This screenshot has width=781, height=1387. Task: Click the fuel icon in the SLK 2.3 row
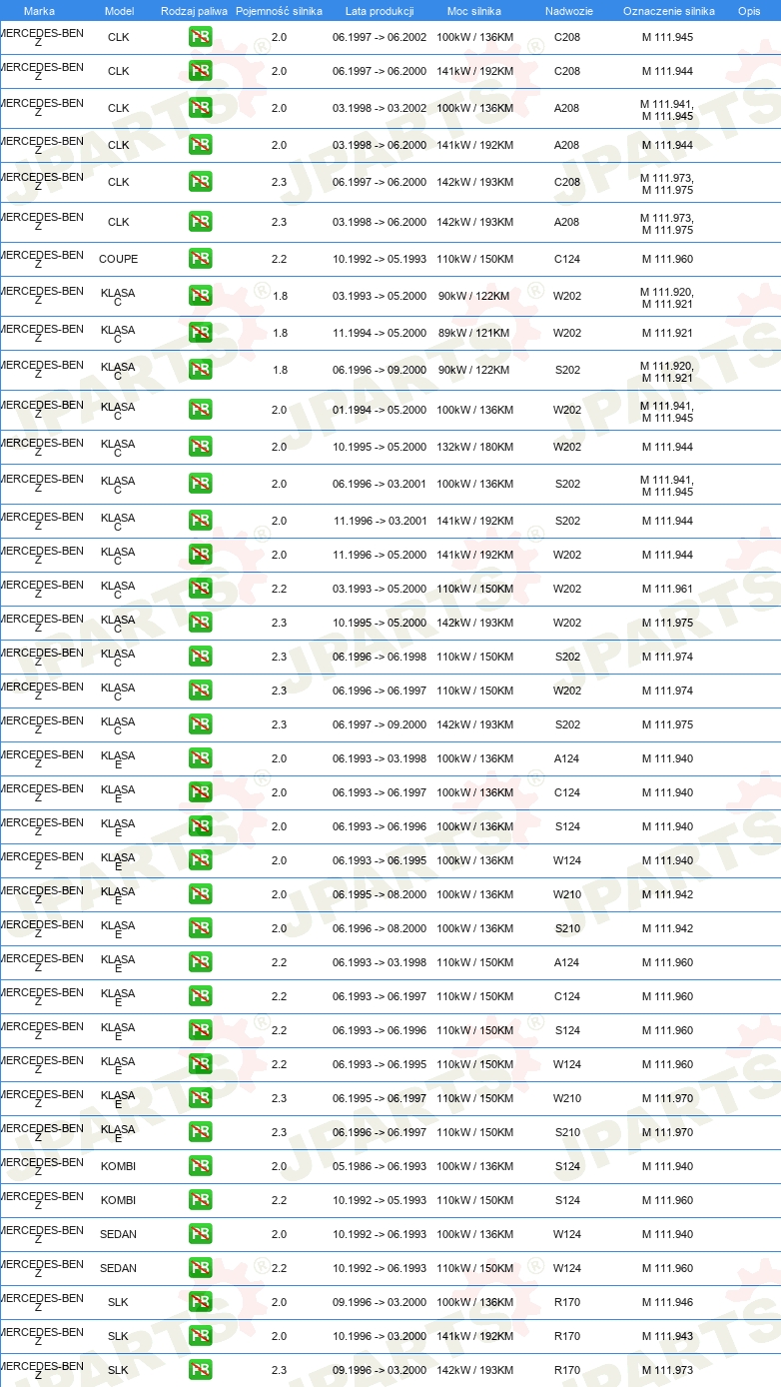tap(200, 1370)
